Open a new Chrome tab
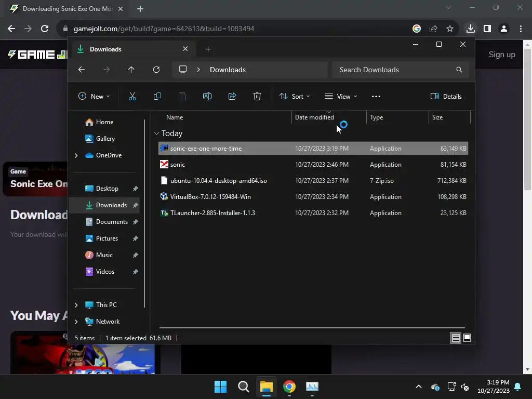This screenshot has width=532, height=399. (x=140, y=9)
